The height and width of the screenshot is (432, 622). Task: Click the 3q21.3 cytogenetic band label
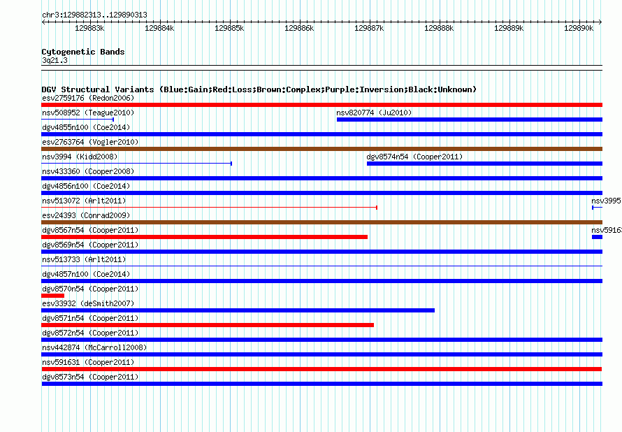pyautogui.click(x=55, y=60)
